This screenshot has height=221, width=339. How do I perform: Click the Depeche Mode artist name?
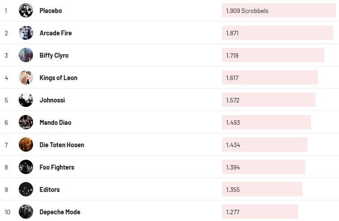click(x=60, y=212)
